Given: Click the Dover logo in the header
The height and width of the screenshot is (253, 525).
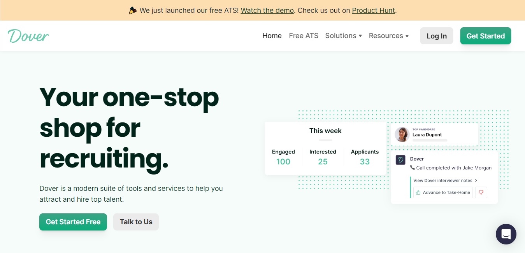Looking at the screenshot, I should tap(28, 36).
